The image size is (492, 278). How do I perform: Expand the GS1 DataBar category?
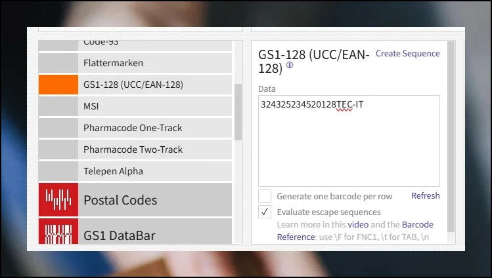tap(120, 235)
